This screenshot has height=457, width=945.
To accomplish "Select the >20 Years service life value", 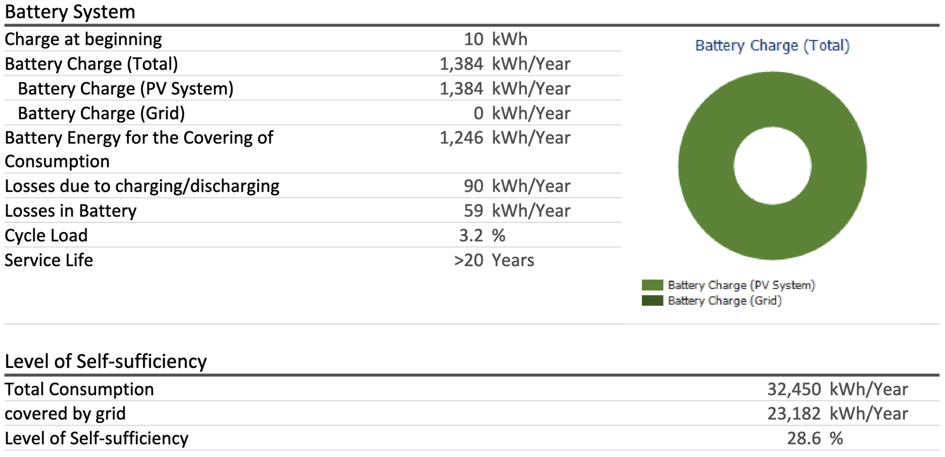I will (x=494, y=261).
